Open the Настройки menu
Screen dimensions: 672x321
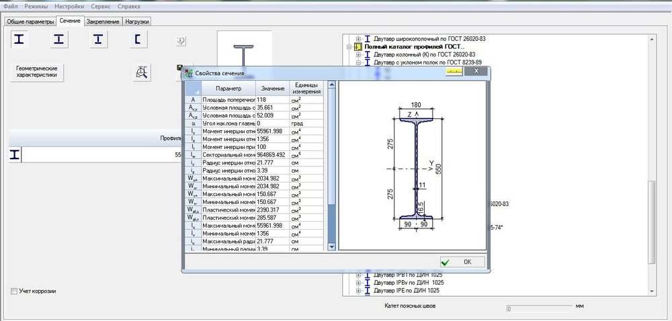(69, 5)
